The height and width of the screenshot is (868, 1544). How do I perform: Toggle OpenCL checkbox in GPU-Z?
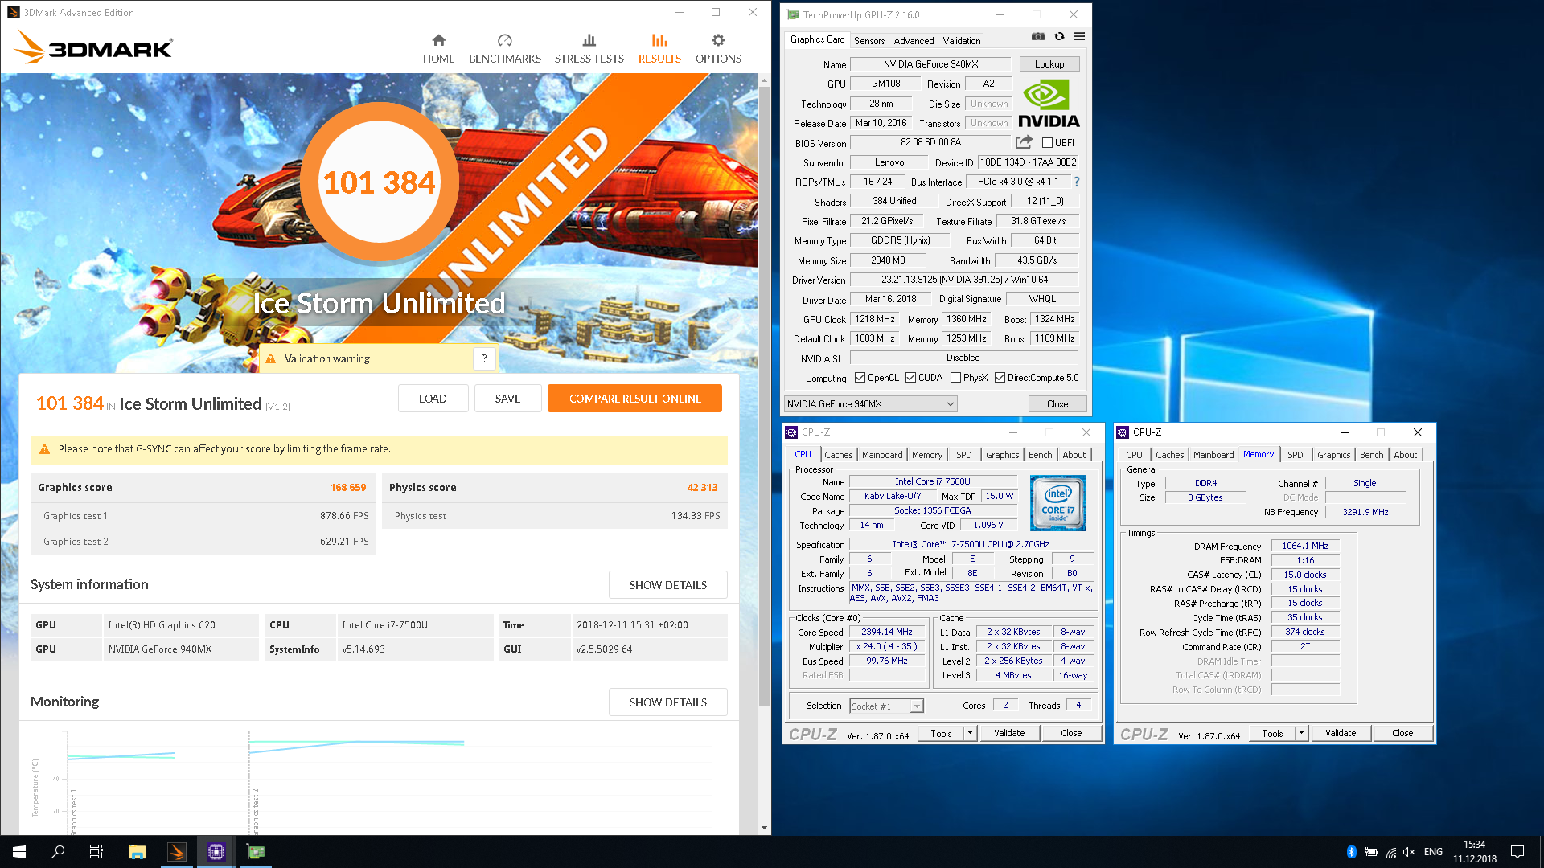860,378
